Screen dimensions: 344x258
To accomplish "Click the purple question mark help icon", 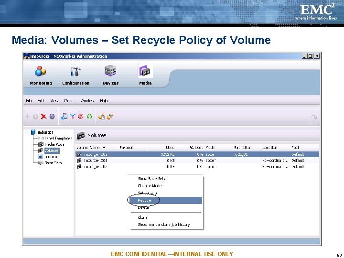I will pyautogui.click(x=52, y=117).
